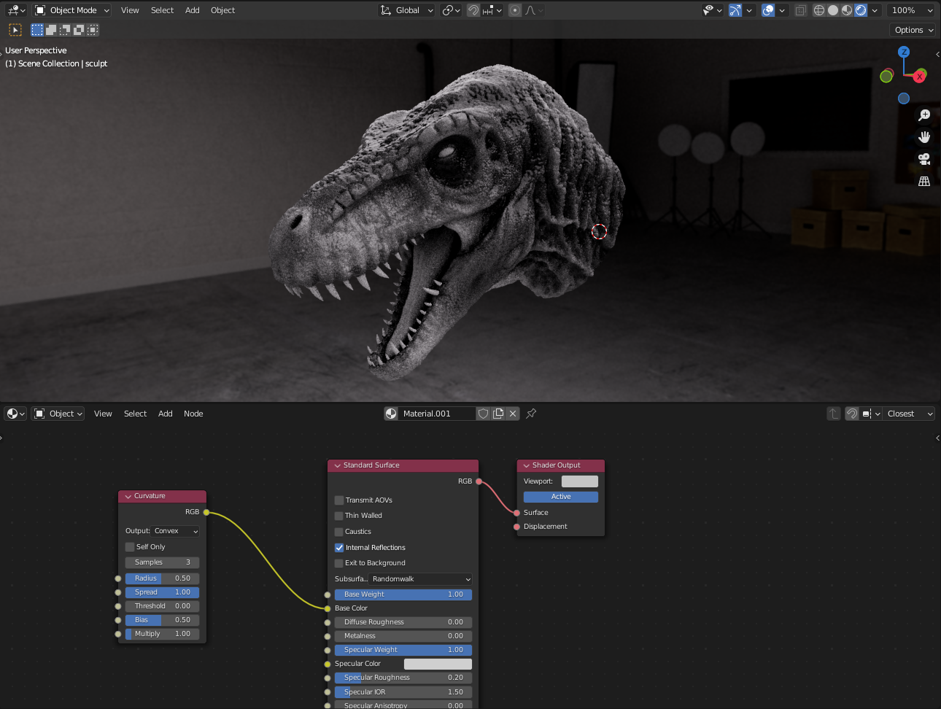Disable Internal Reflections on Standard Surface
Image resolution: width=941 pixels, height=709 pixels.
coord(338,547)
